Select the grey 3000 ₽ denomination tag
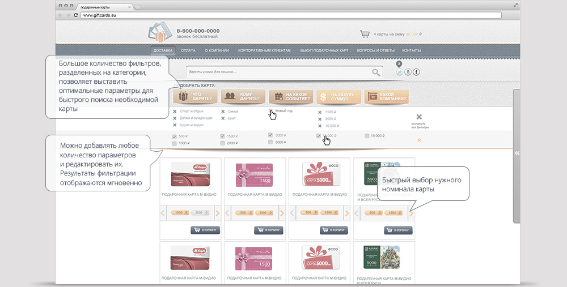This screenshot has width=567, height=287. pyautogui.click(x=200, y=213)
